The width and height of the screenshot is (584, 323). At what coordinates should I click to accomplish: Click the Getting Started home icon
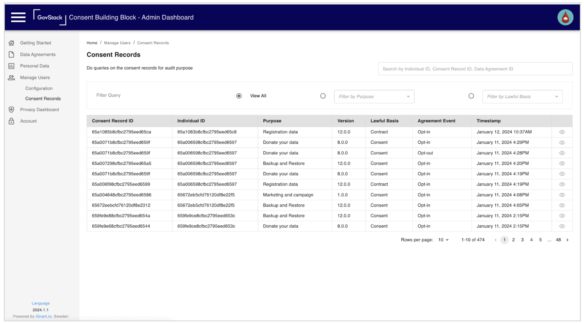(11, 43)
